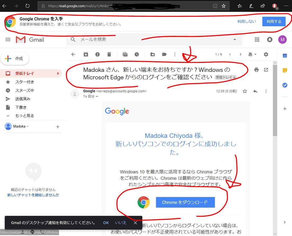
Task: Go to the older email arrow
Action: click(240, 54)
